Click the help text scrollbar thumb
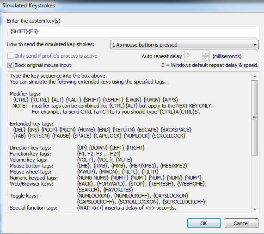 pos(255,118)
